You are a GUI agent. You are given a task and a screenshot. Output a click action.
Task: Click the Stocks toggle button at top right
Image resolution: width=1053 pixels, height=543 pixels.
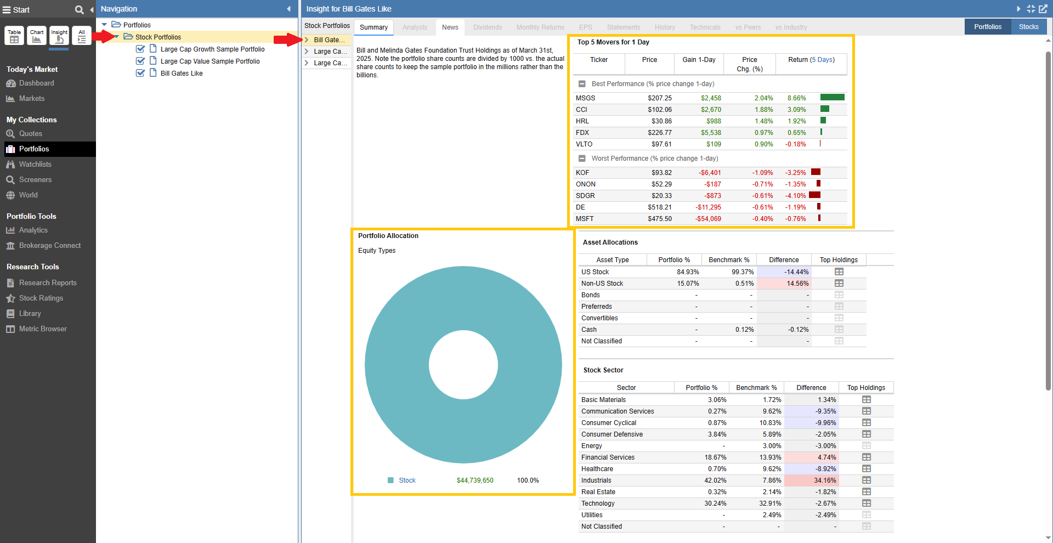pyautogui.click(x=1029, y=27)
